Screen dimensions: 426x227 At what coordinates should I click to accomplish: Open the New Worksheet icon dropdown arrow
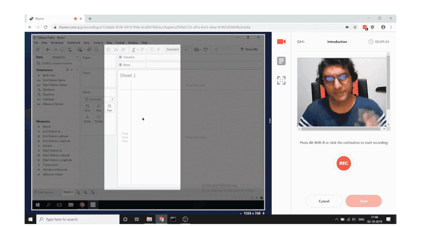coord(84,50)
